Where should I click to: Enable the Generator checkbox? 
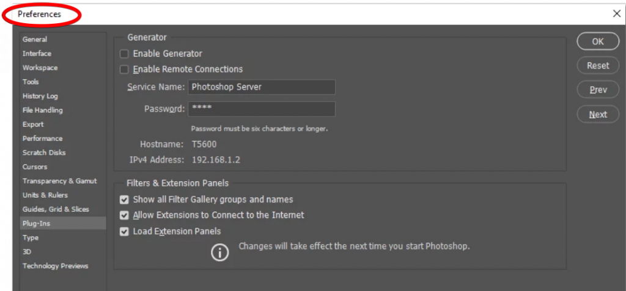coord(124,54)
